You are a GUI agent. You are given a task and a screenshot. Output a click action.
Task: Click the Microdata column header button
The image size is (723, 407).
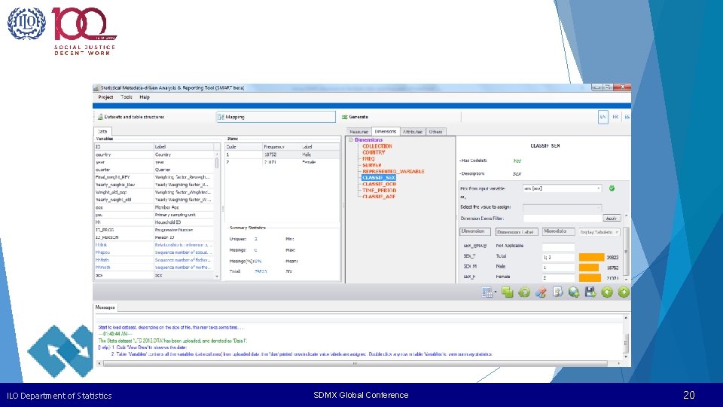558,231
